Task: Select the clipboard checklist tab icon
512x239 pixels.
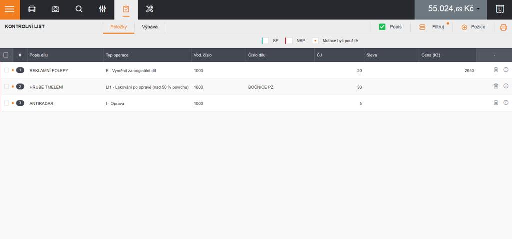Action: [x=126, y=9]
